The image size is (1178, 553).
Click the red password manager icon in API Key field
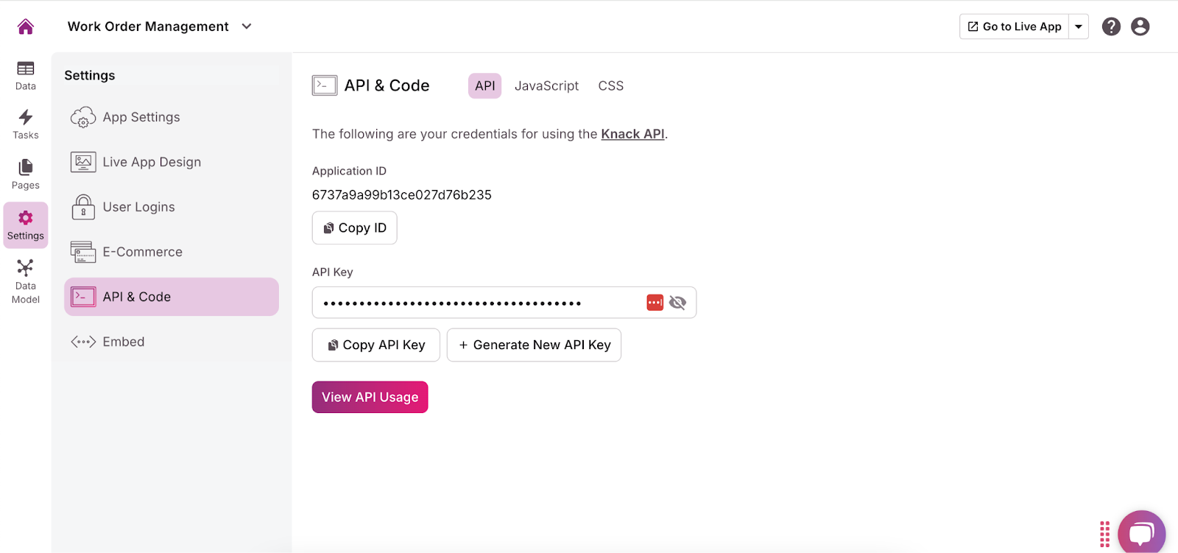pos(655,303)
